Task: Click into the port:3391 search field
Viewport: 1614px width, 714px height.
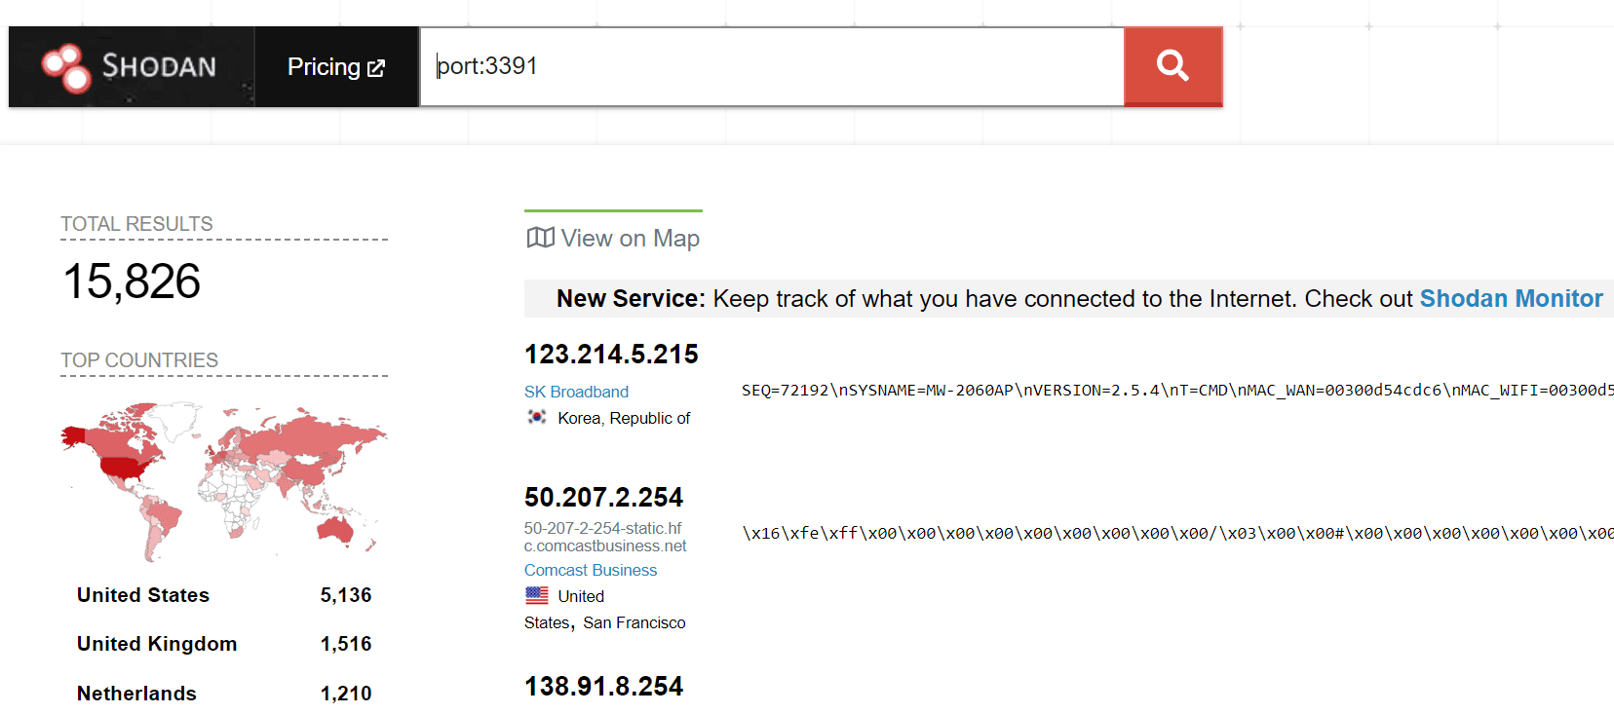Action: (x=772, y=66)
